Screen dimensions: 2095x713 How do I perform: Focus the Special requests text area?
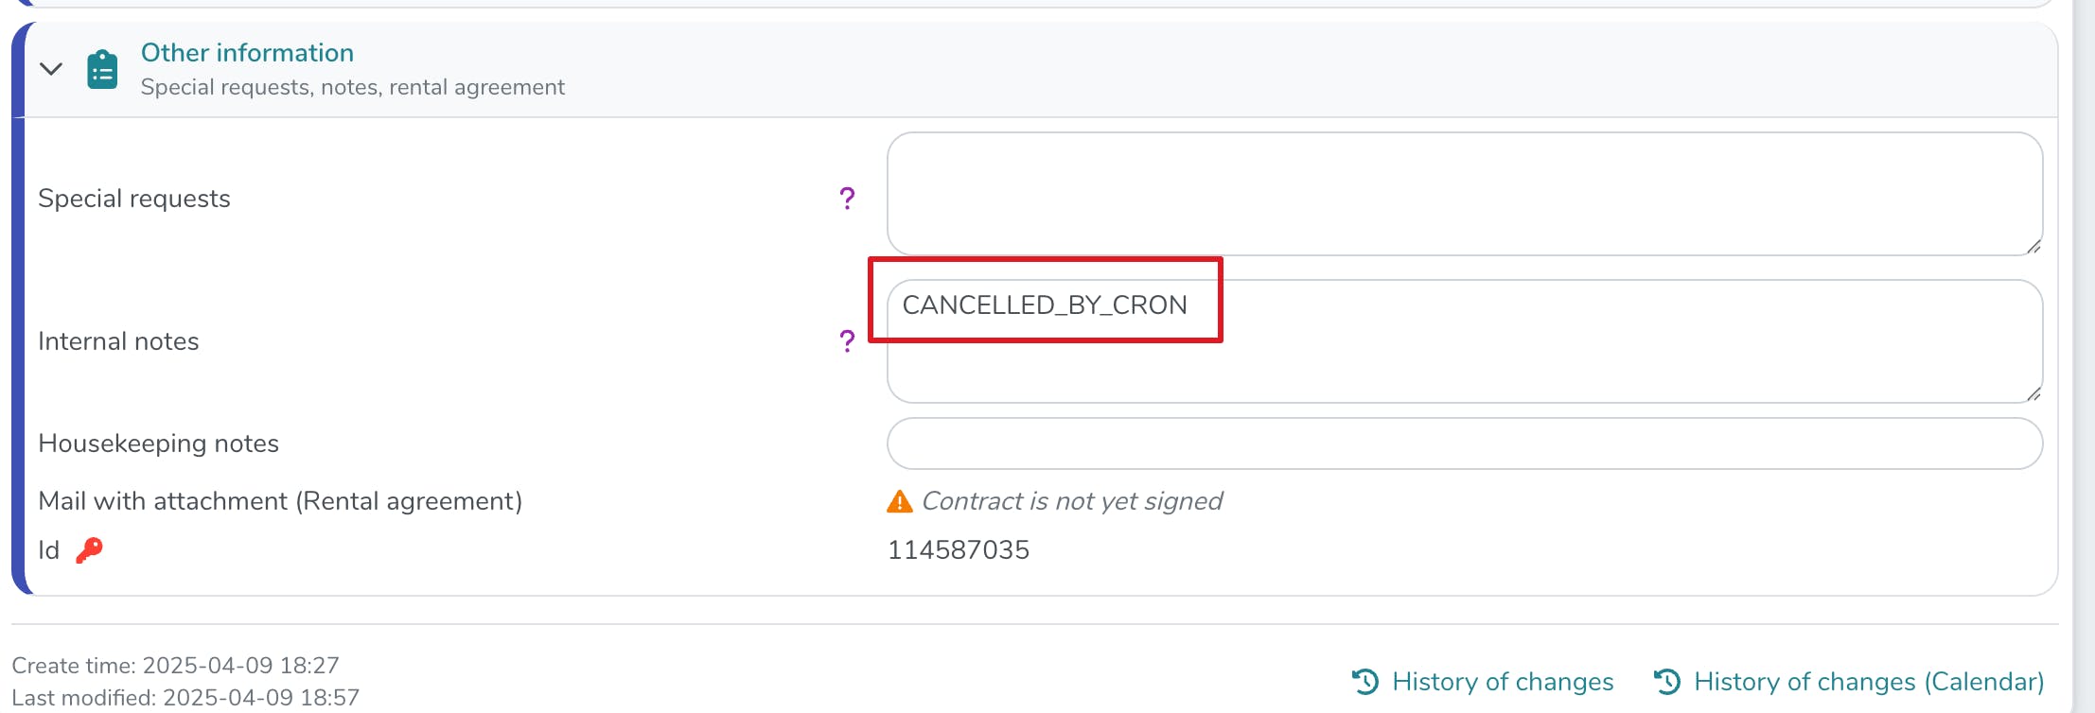(1463, 194)
